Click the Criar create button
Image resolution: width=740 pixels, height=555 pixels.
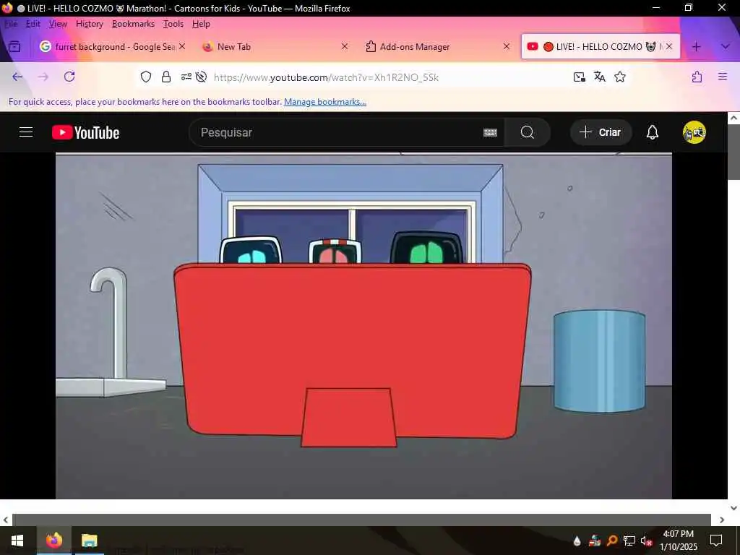(x=601, y=132)
